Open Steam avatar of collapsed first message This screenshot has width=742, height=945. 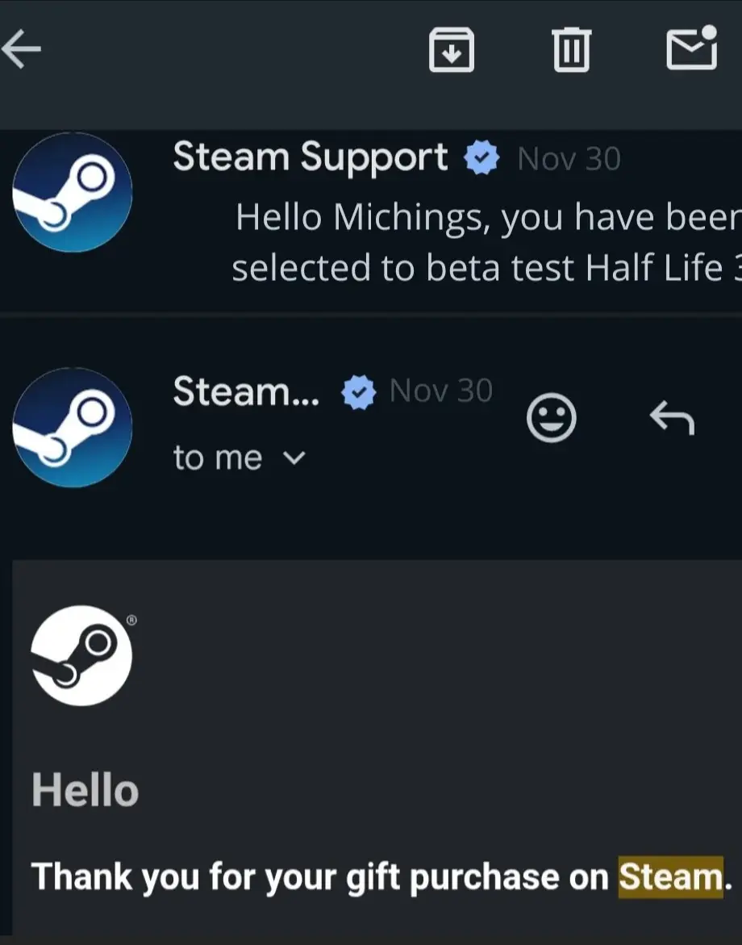(x=73, y=192)
